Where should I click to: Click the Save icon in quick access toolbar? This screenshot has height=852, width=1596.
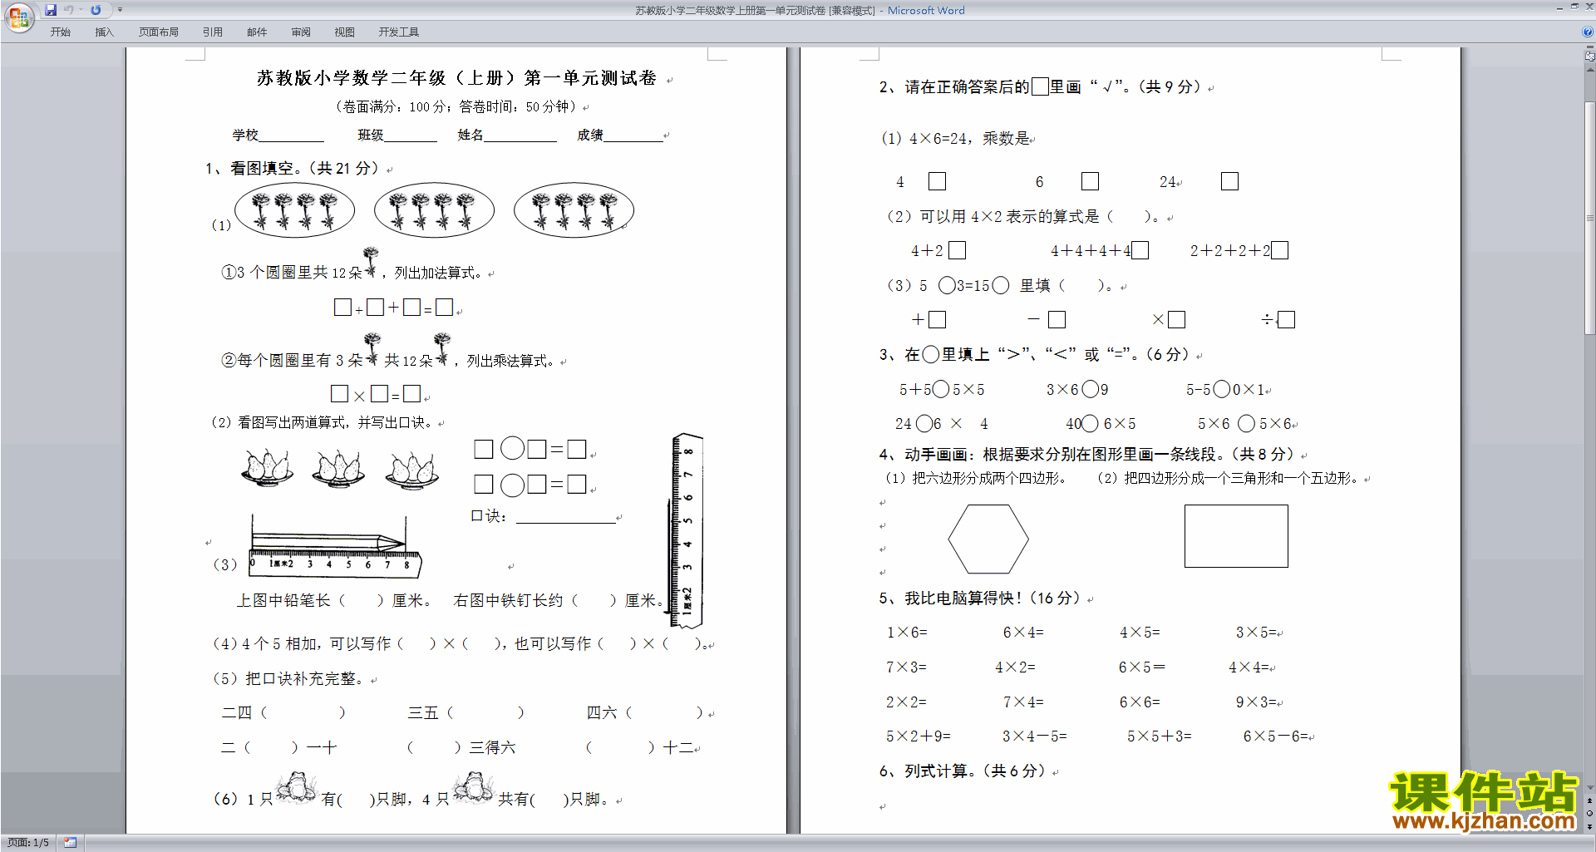[x=51, y=10]
